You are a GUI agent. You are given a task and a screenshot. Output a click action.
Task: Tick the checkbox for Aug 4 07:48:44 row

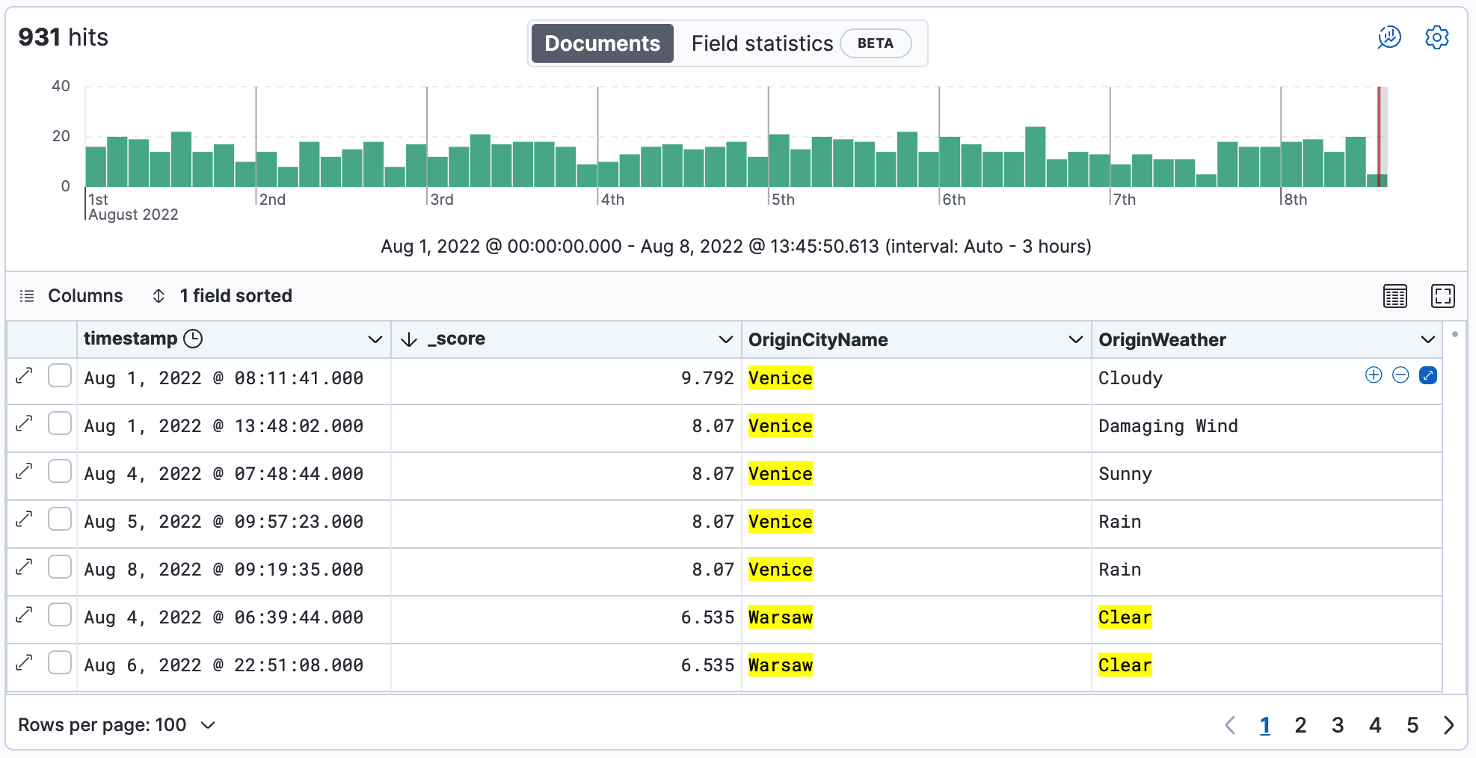(60, 472)
